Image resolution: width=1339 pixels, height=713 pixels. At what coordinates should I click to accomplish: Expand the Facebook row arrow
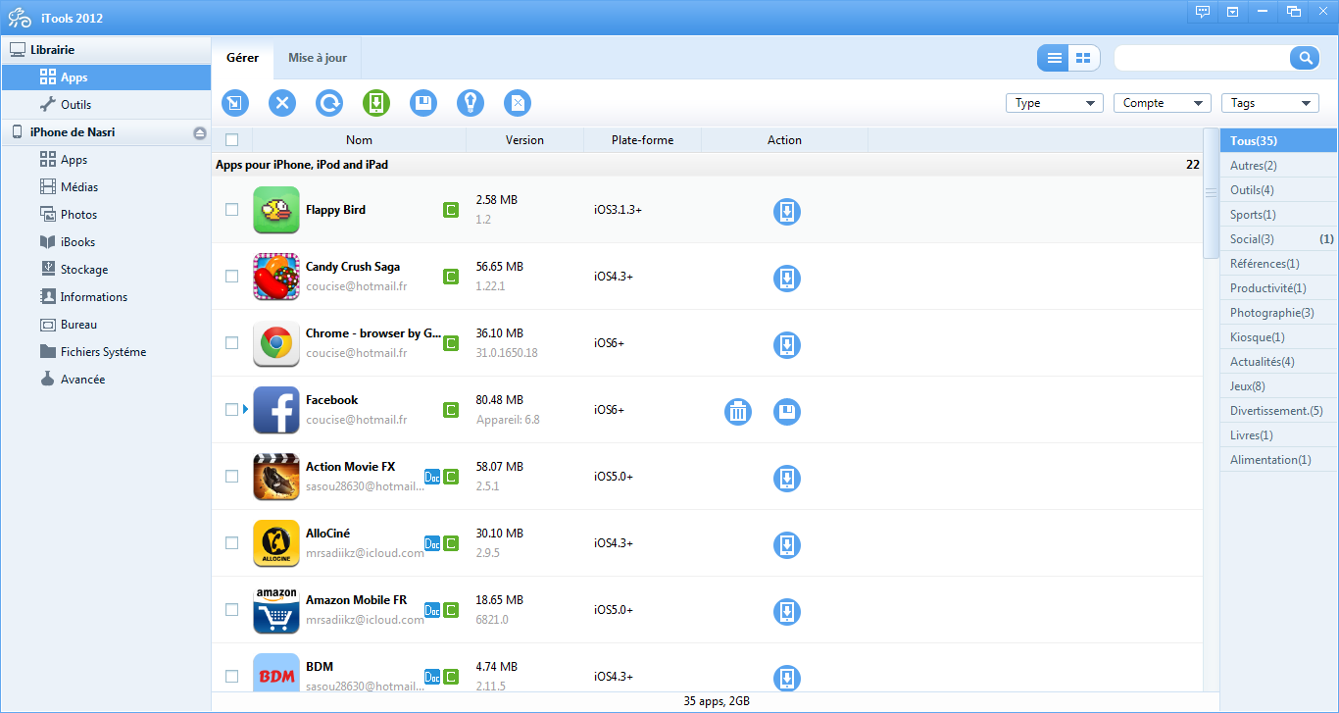tap(245, 410)
